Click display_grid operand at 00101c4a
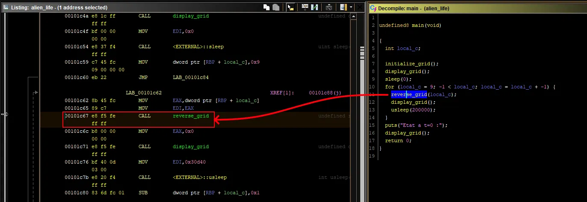This screenshot has height=202, width=587. 191,16
